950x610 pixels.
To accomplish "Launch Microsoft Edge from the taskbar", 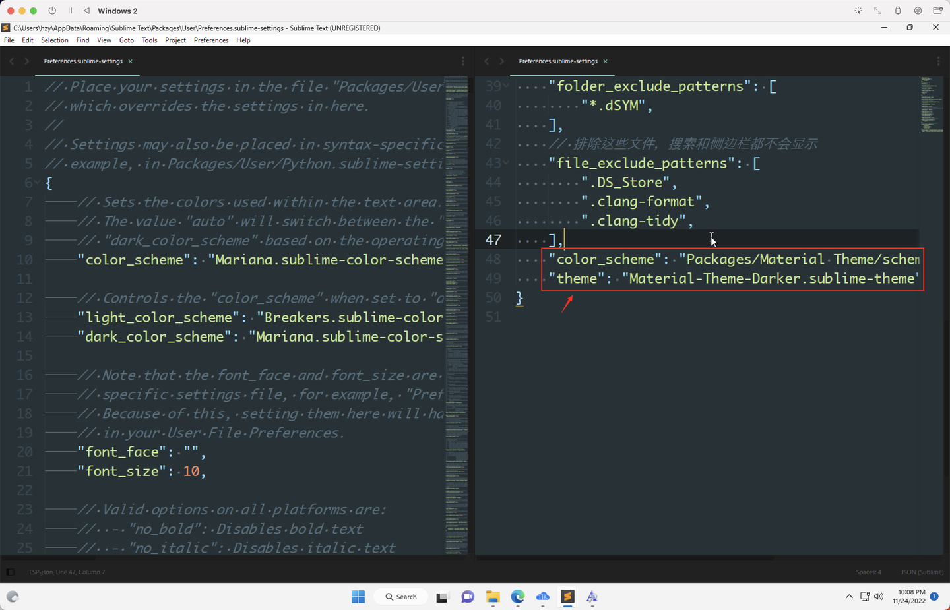I will coord(518,597).
